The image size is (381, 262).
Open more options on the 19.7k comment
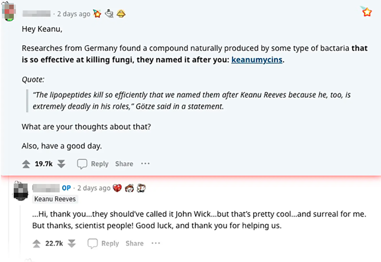tap(145, 164)
